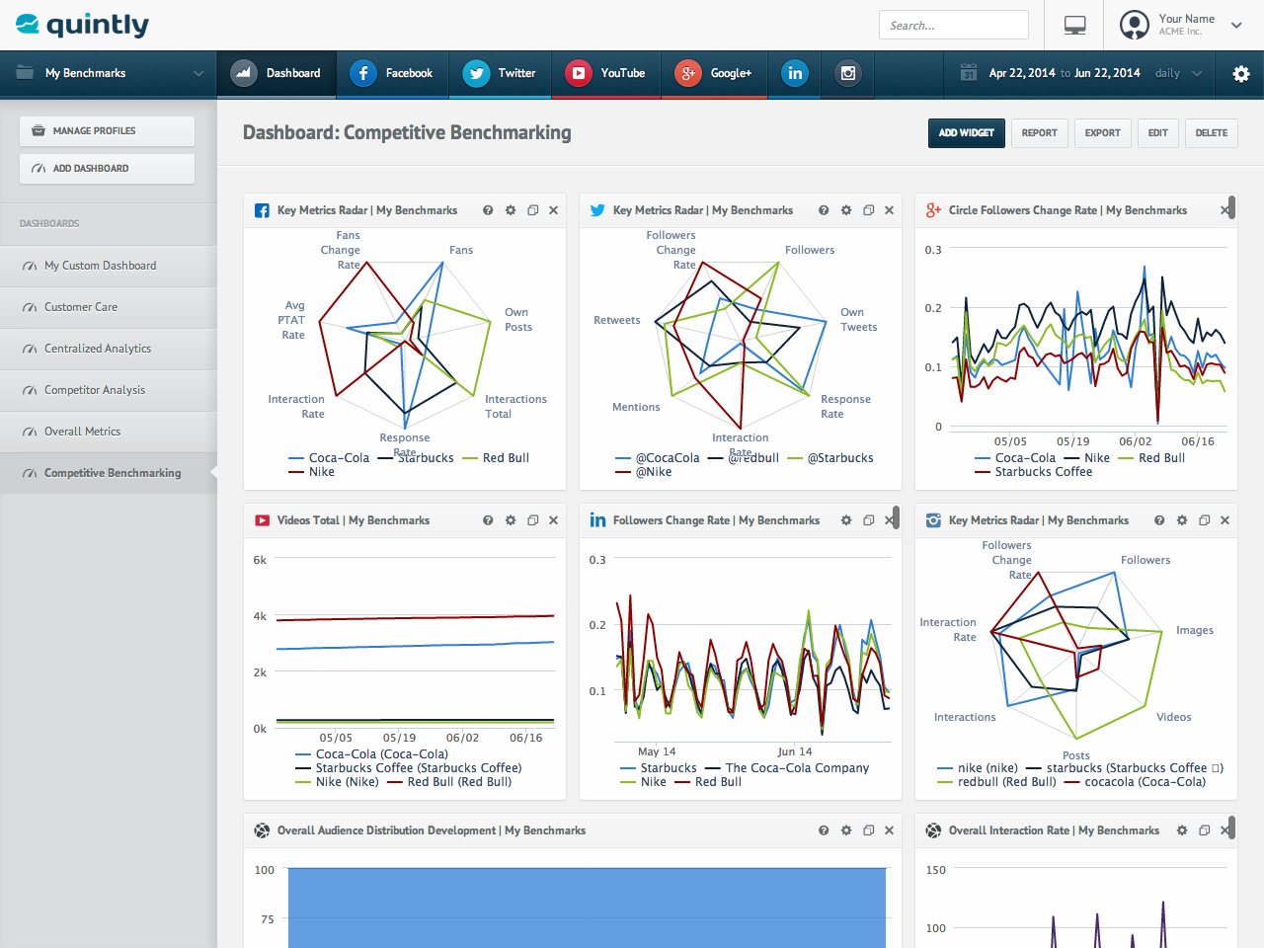
Task: Duplicate the Overall Audience Distribution widget
Action: click(x=869, y=830)
